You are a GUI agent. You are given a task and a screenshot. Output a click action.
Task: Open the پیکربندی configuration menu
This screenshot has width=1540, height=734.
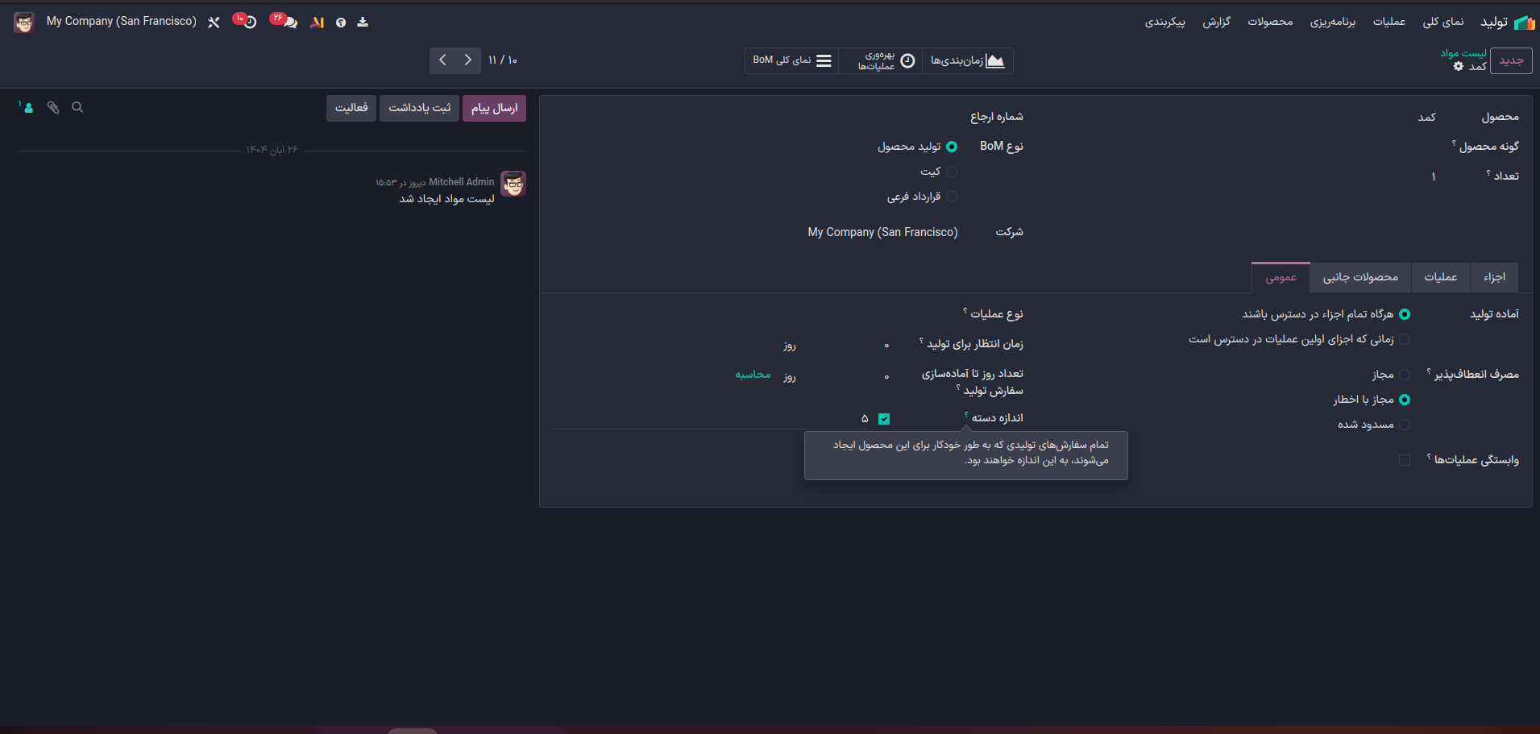tap(1164, 22)
